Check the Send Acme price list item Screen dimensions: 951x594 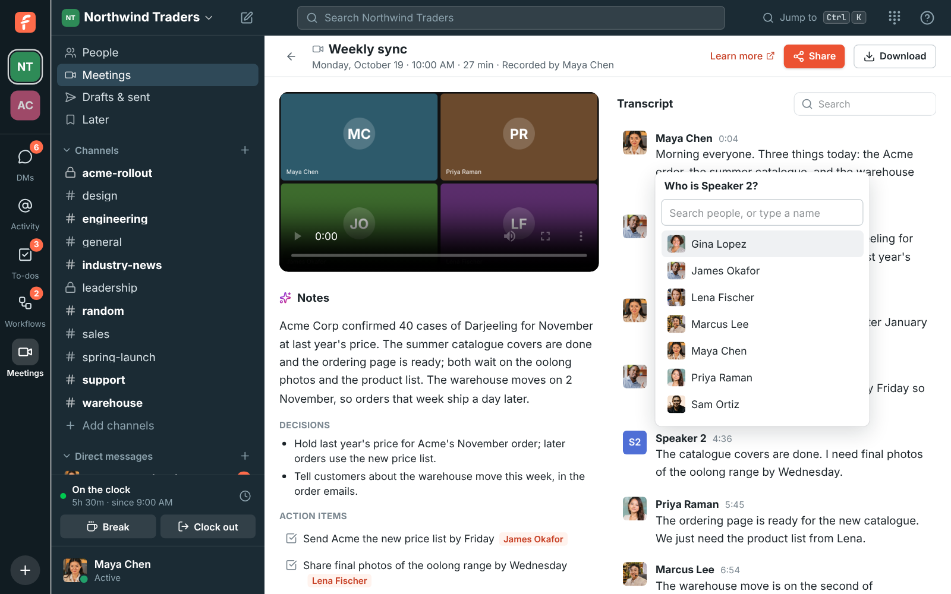pos(291,539)
